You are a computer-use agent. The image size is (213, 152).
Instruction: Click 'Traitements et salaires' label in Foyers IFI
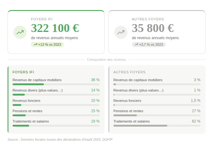click(31, 121)
